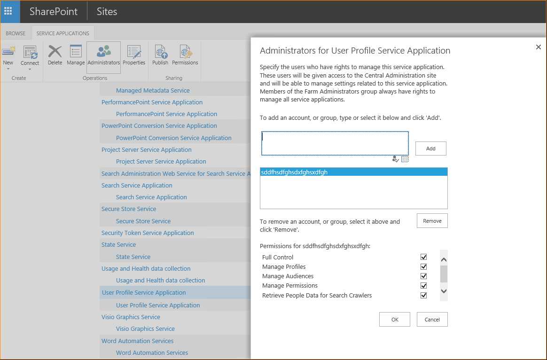Select sddfhsdfghsdxfghsxdfgh in the accounts list
The width and height of the screenshot is (547, 360).
click(354, 172)
